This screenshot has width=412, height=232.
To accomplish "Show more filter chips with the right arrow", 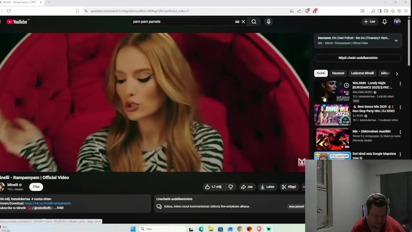I will coord(397,73).
